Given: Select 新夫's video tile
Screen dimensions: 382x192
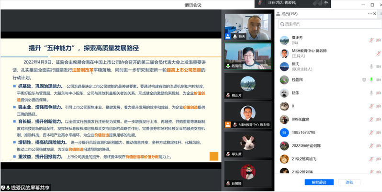Looking at the screenshot, I should pos(248,27).
